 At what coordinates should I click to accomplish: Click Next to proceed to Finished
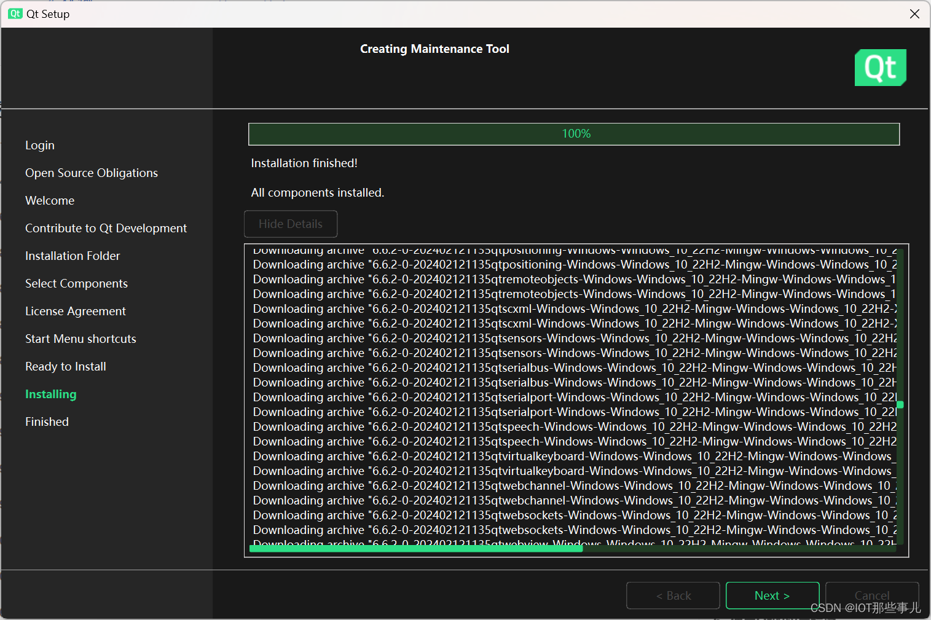[772, 595]
